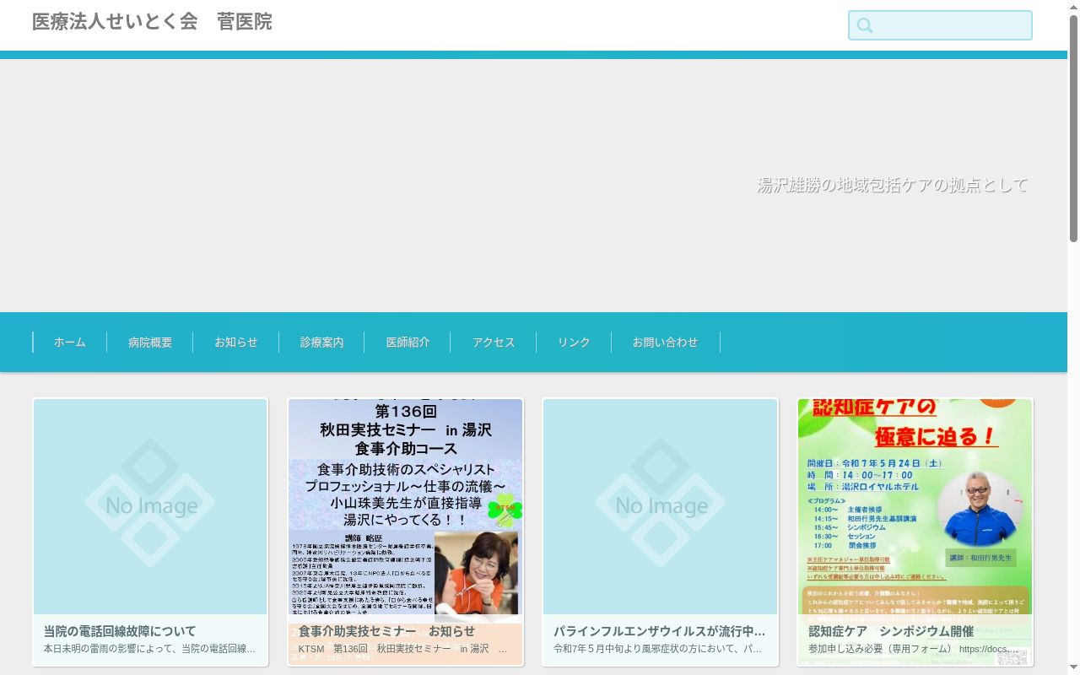This screenshot has height=675, width=1080.
Task: Click the 第136回 秋田実技セミナー flyer thumbnail
Action: coord(405,510)
